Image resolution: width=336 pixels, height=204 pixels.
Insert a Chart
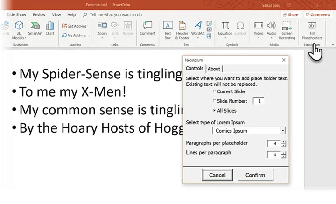coord(50,28)
